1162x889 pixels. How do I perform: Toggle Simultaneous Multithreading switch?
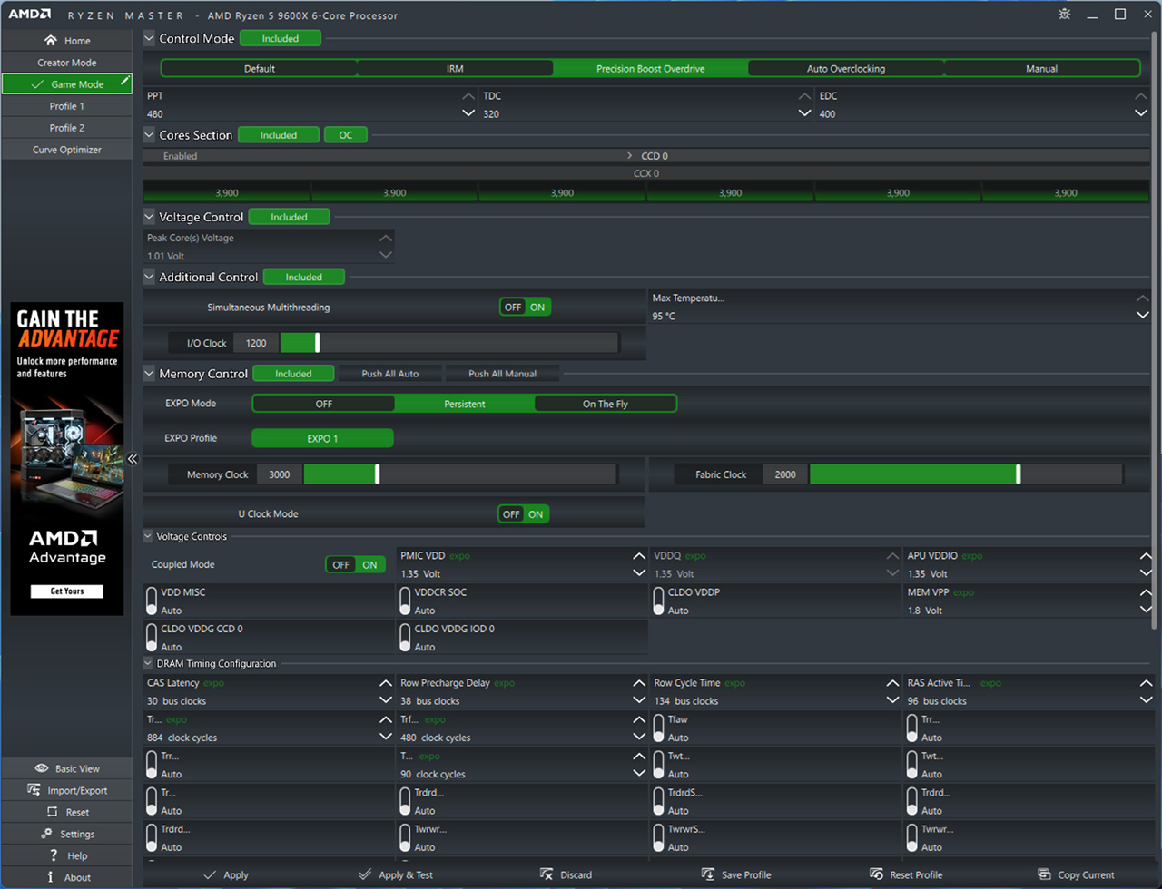coord(525,308)
